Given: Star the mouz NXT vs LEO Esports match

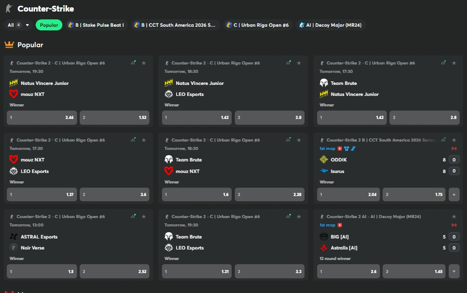Looking at the screenshot, I should 144,140.
